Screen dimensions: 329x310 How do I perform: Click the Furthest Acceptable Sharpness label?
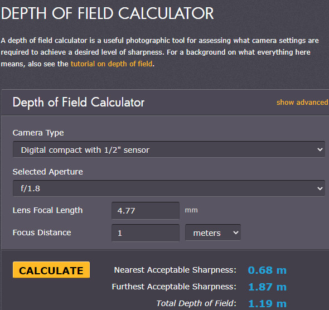pyautogui.click(x=174, y=287)
